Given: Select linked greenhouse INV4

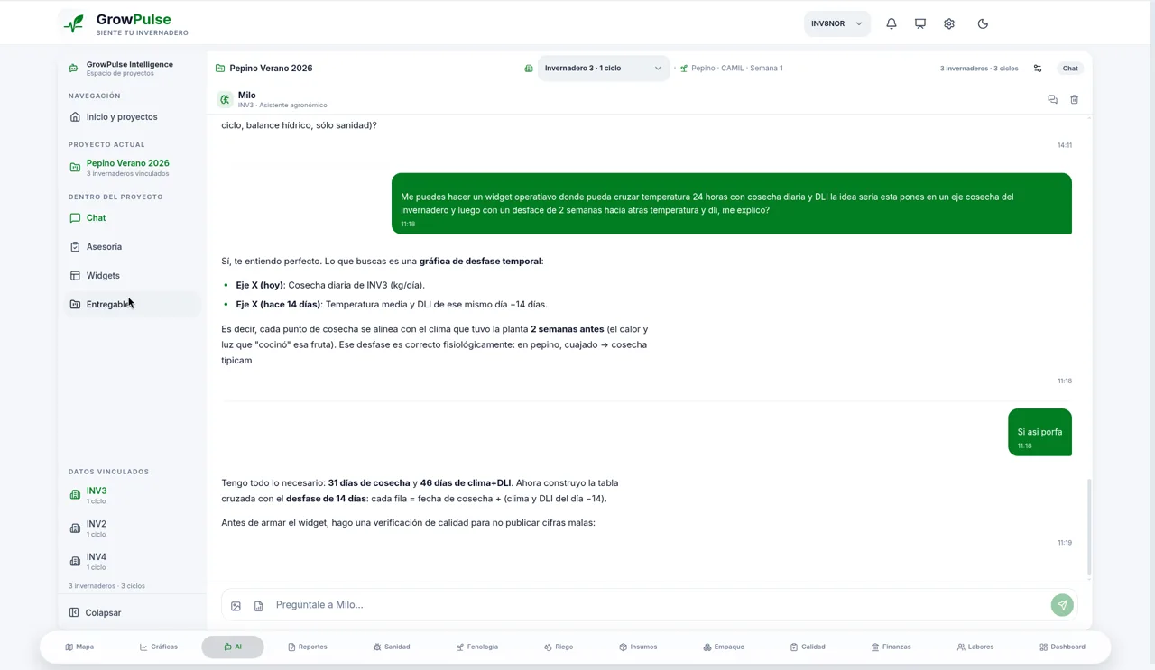Looking at the screenshot, I should (x=131, y=561).
